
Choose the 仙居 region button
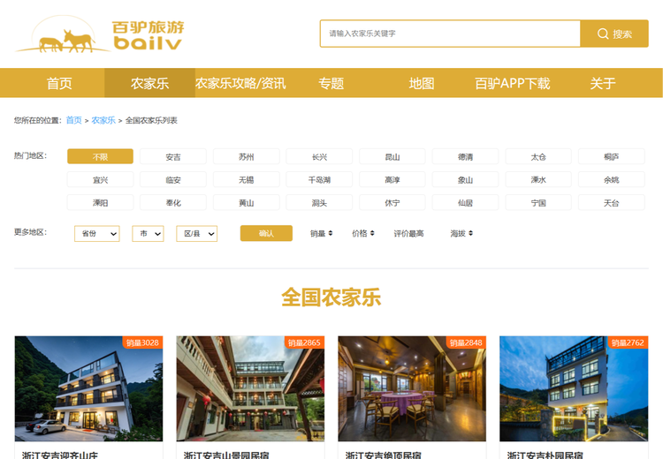coord(465,203)
